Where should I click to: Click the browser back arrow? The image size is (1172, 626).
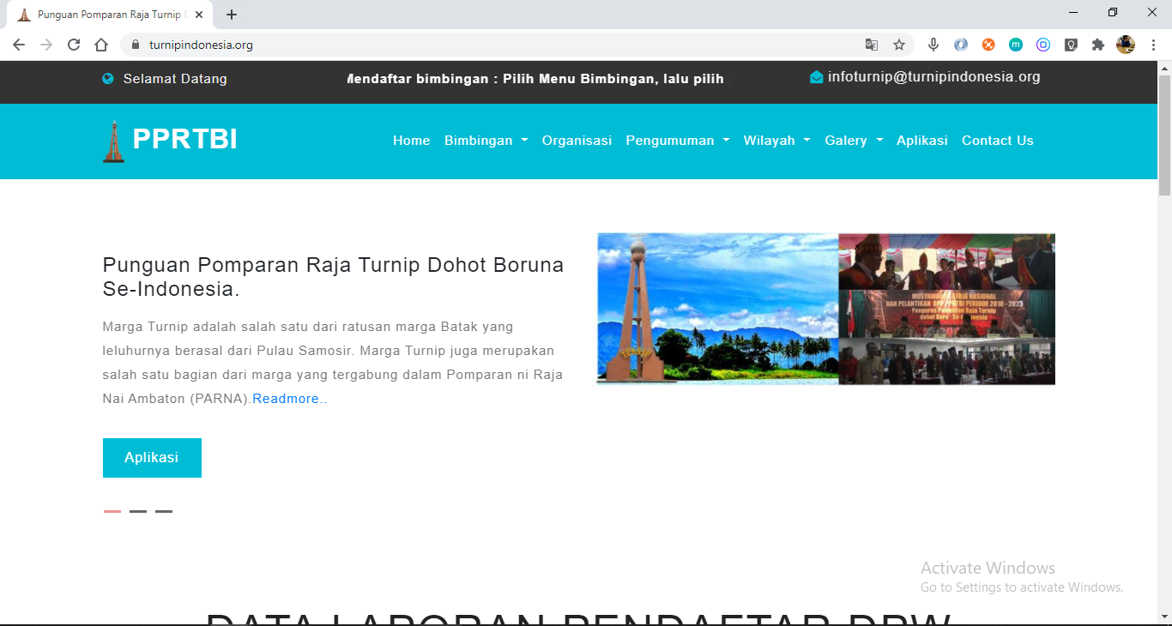pyautogui.click(x=19, y=45)
